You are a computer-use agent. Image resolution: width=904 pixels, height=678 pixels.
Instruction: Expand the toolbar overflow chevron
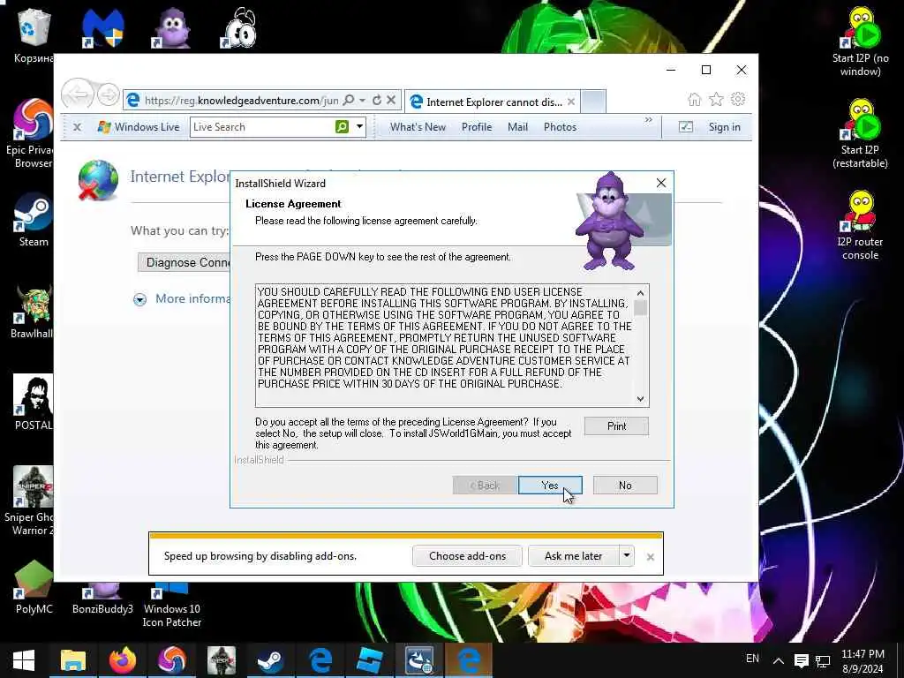coord(649,120)
